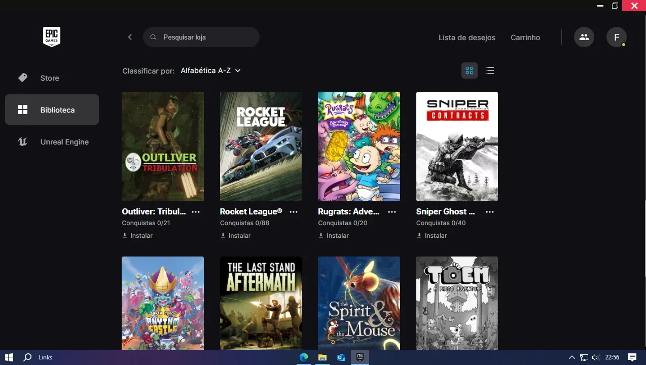646x365 pixels.
Task: Open the Rugrats cover art
Action: click(x=359, y=147)
